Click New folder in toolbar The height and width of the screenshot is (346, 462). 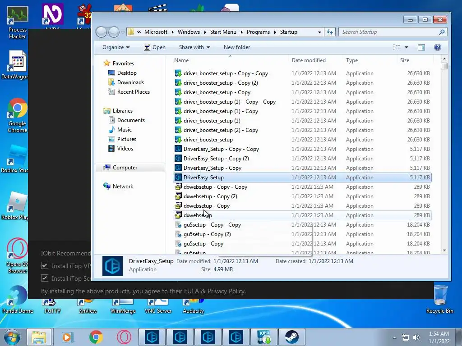coord(237,47)
